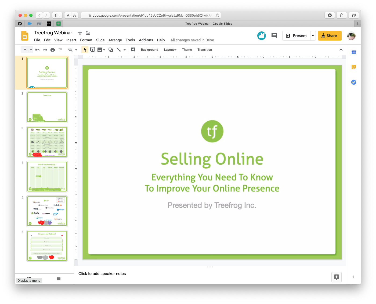Click the Zoom magnifier icon

70,50
